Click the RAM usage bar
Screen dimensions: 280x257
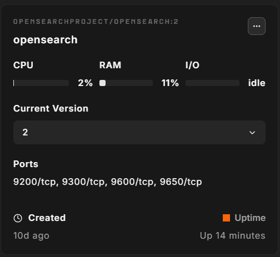pyautogui.click(x=126, y=83)
